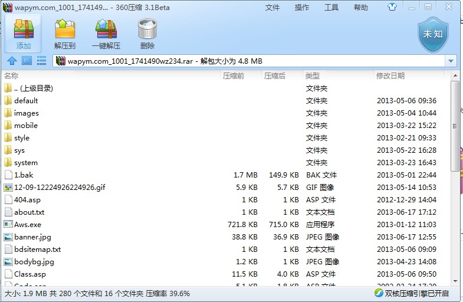Open the 操作 (Operations) menu
Screen dimensions: 463x302
[x=302, y=8]
